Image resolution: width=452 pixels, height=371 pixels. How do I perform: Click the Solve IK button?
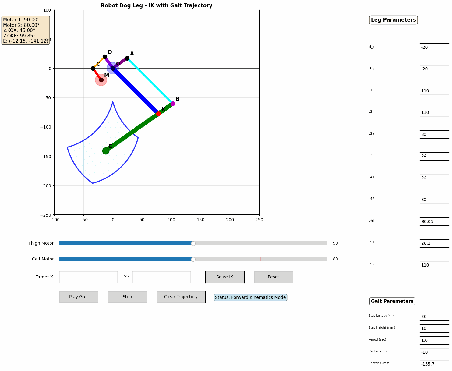pyautogui.click(x=224, y=277)
